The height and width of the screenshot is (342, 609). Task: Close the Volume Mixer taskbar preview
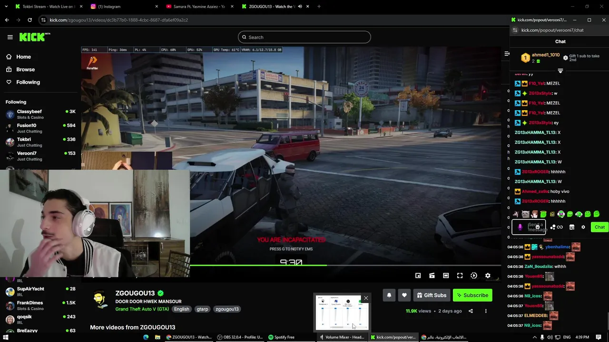(x=366, y=298)
